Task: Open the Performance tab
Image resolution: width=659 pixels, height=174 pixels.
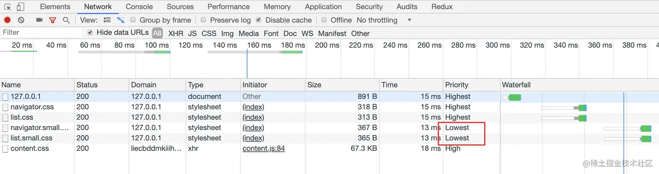Action: coord(228,7)
